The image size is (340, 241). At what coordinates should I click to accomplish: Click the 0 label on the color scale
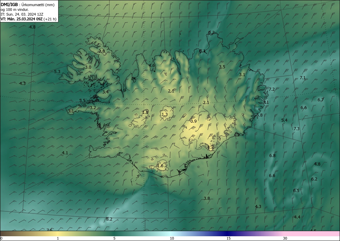1,239
